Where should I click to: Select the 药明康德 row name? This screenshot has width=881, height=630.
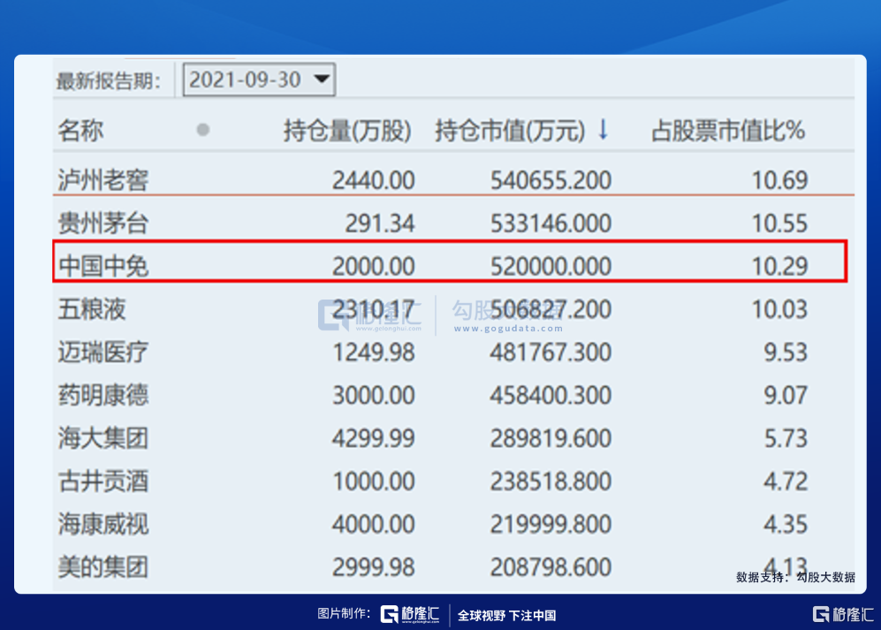pos(103,395)
